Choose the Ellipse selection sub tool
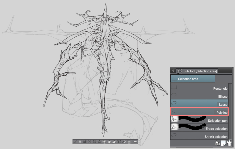This screenshot has width=235, height=149. click(x=198, y=96)
